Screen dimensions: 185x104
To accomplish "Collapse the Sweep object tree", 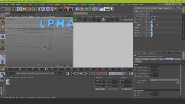I will (x=135, y=11).
